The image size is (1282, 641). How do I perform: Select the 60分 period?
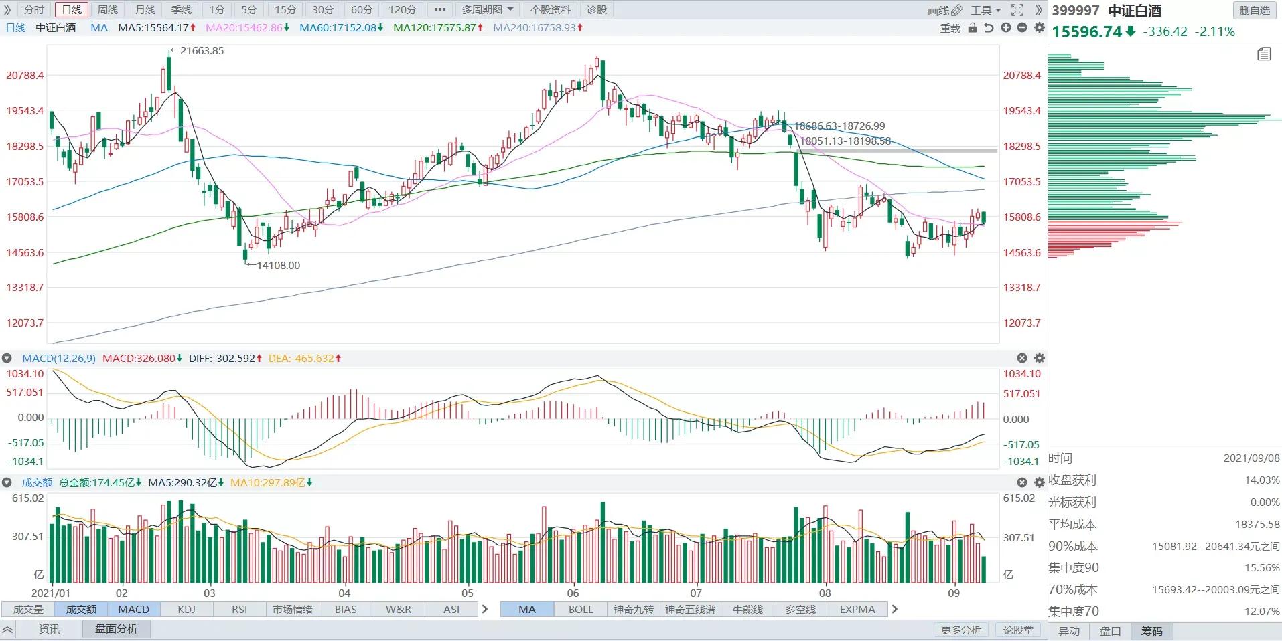(362, 10)
